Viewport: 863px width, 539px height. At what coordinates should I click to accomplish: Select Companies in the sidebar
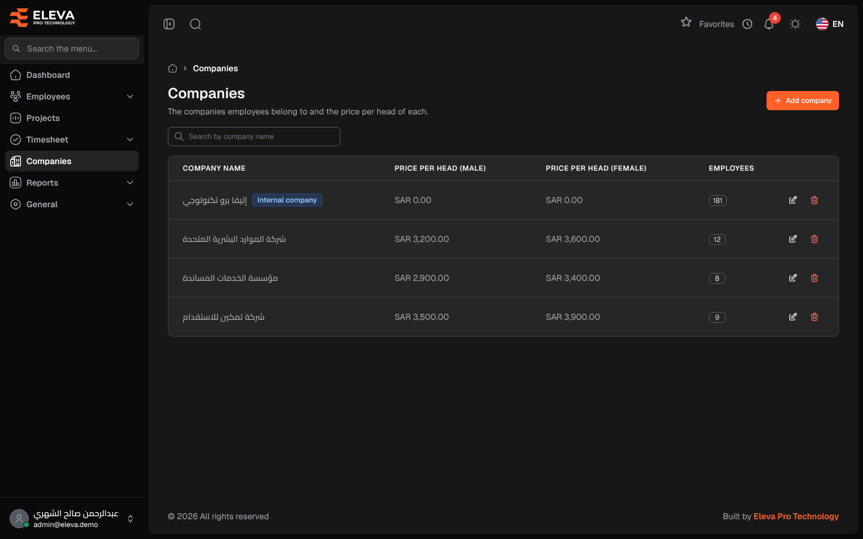72,161
